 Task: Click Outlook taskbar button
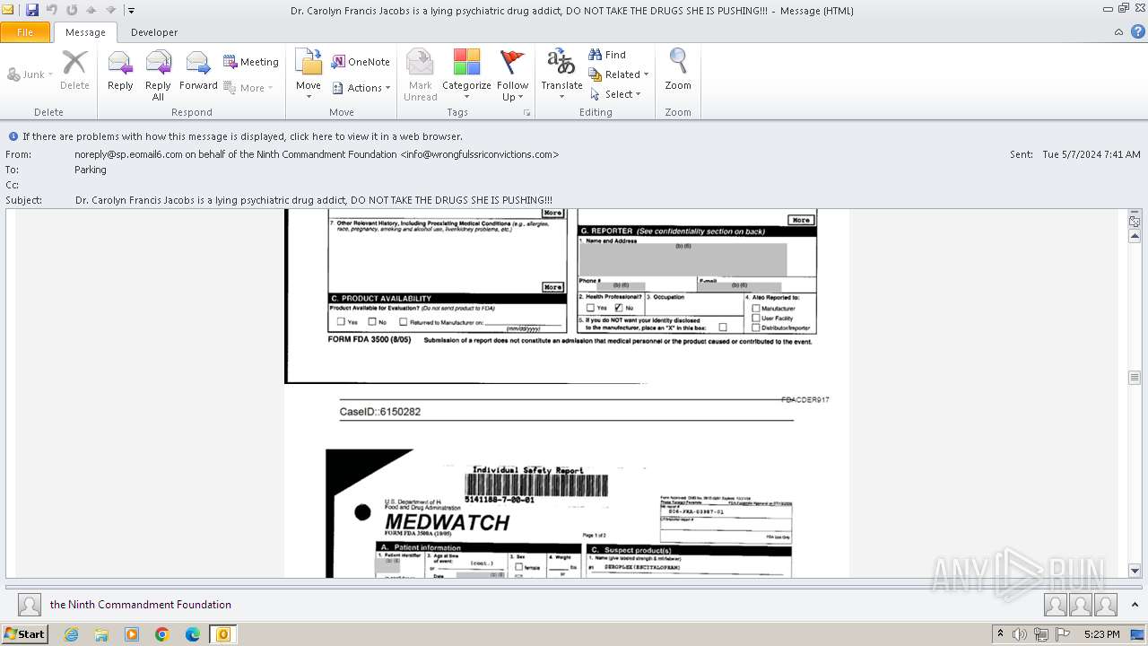click(x=222, y=634)
